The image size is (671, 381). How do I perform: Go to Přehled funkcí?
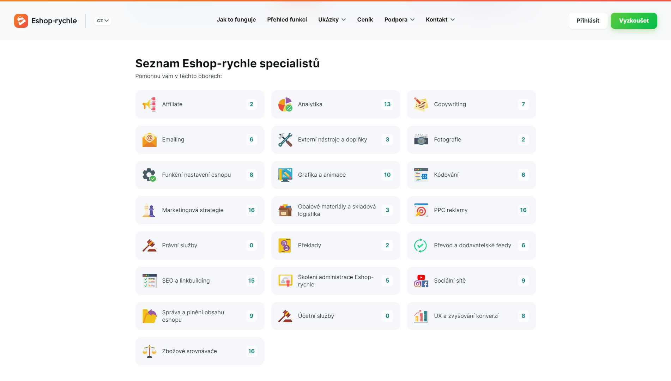(287, 20)
